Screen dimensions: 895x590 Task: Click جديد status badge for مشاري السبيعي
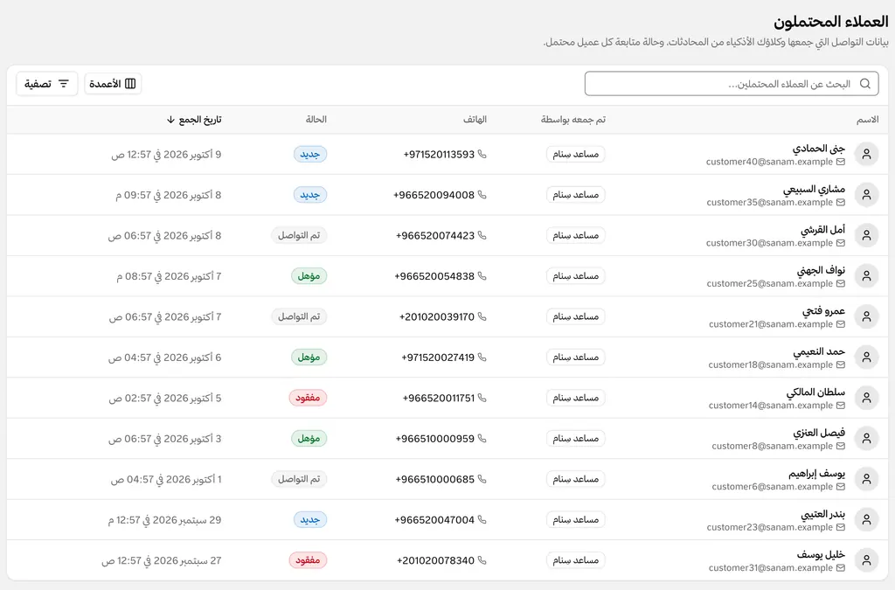coord(310,195)
